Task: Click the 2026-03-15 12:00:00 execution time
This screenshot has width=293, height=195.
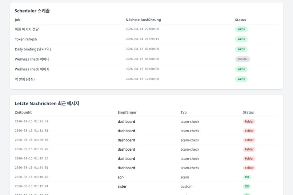Action: coord(142,79)
